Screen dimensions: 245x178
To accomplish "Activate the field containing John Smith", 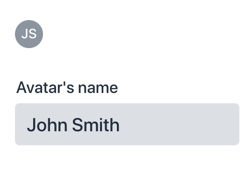I will tap(127, 124).
